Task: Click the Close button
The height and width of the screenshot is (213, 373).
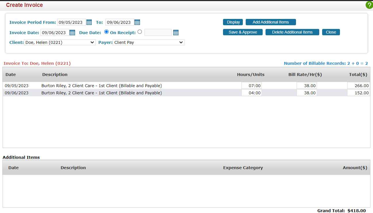Action: tap(331, 32)
